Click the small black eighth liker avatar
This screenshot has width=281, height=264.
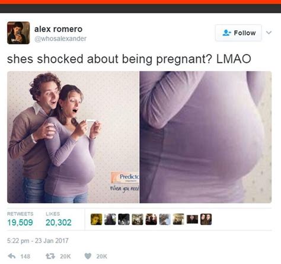[192, 219]
